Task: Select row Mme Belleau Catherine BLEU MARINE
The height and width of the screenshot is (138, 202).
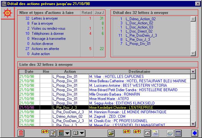Action: 104,81
